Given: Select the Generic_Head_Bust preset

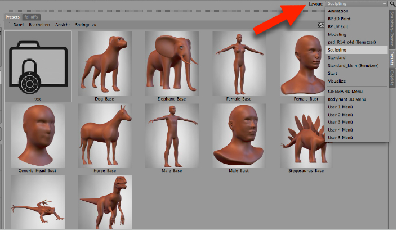Looking at the screenshot, I should click(x=38, y=135).
